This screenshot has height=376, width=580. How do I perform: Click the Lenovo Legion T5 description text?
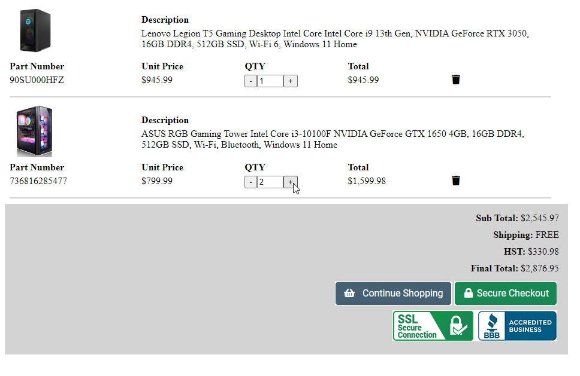(x=335, y=39)
